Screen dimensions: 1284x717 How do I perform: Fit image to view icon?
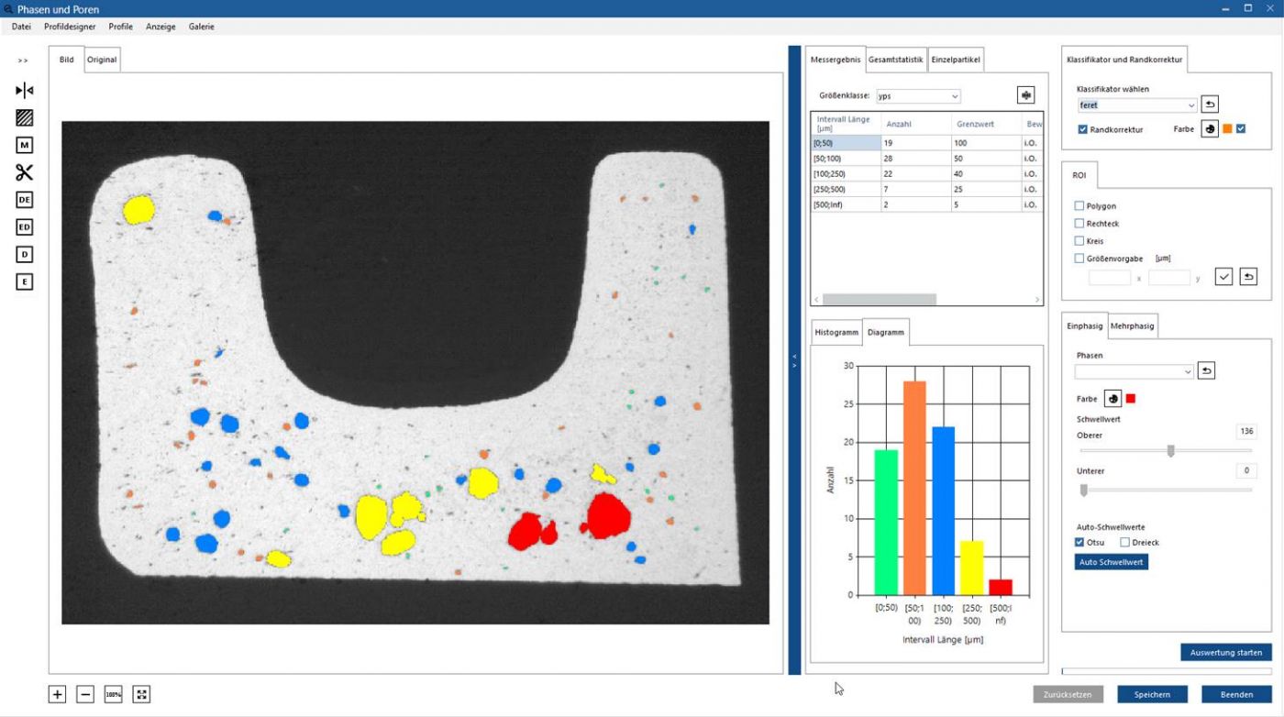tap(141, 694)
